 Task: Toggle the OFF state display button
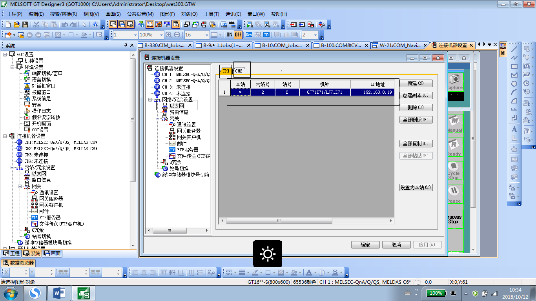coord(238,35)
